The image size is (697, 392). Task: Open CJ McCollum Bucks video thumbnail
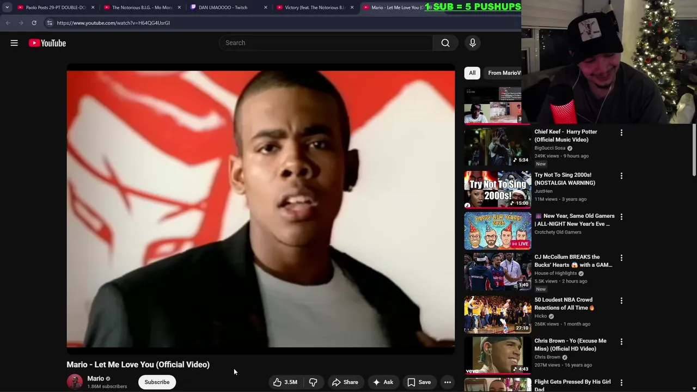coord(498,271)
